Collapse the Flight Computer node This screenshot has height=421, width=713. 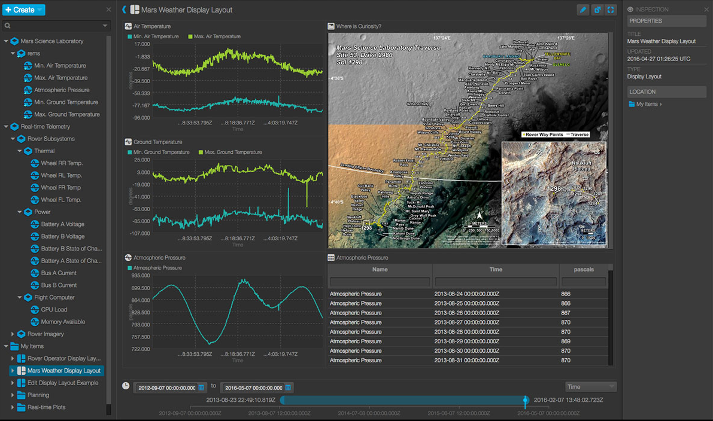coord(20,298)
